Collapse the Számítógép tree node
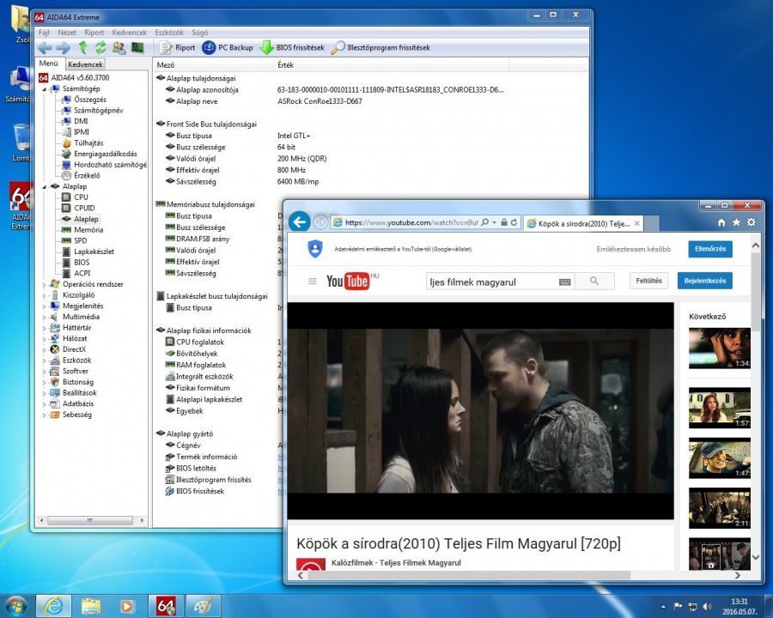This screenshot has width=773, height=618. click(45, 89)
